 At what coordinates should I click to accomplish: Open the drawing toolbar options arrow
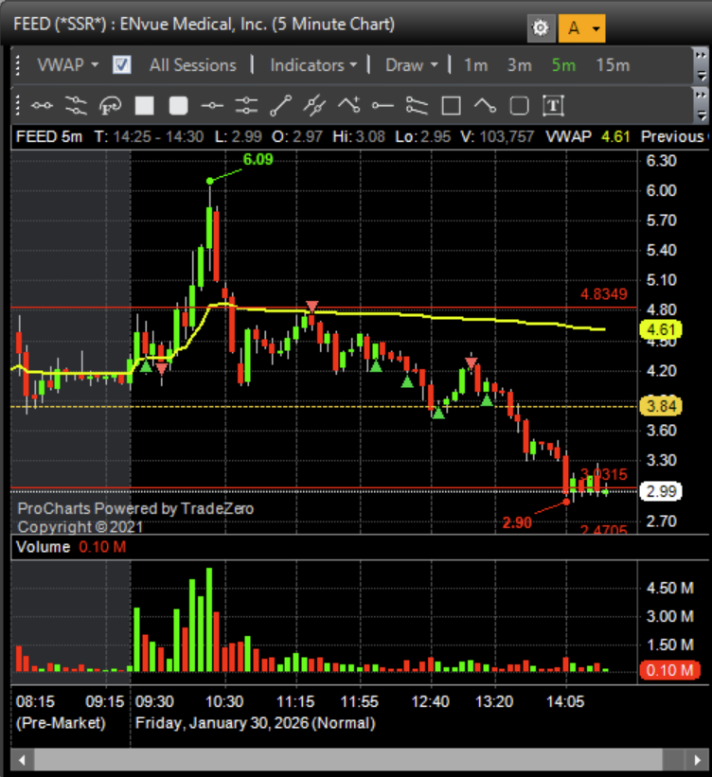click(x=701, y=115)
